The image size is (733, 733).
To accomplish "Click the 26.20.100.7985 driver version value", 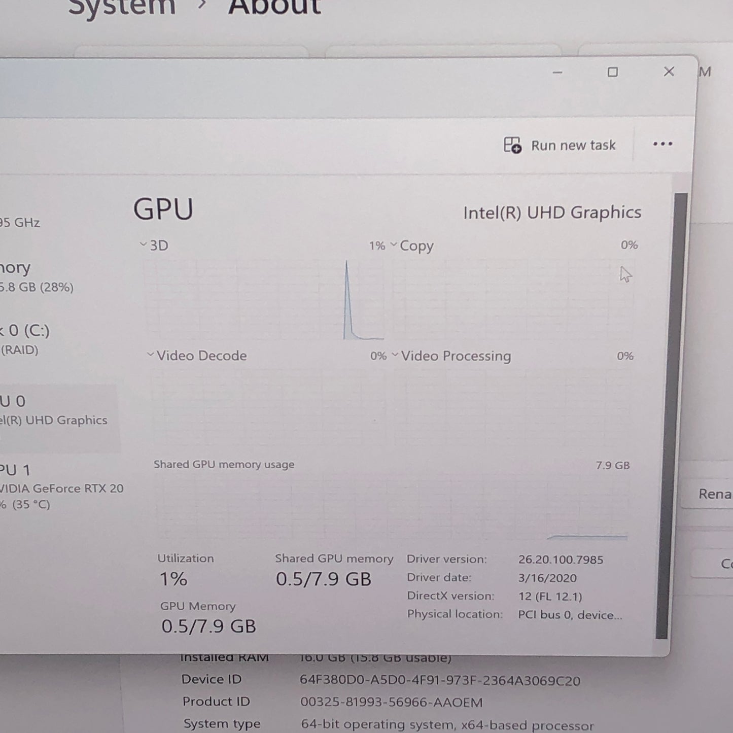I will [561, 560].
